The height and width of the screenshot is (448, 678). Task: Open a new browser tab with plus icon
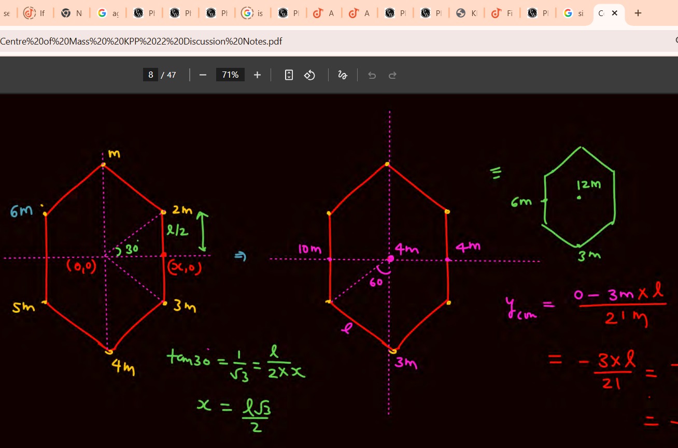click(x=638, y=13)
